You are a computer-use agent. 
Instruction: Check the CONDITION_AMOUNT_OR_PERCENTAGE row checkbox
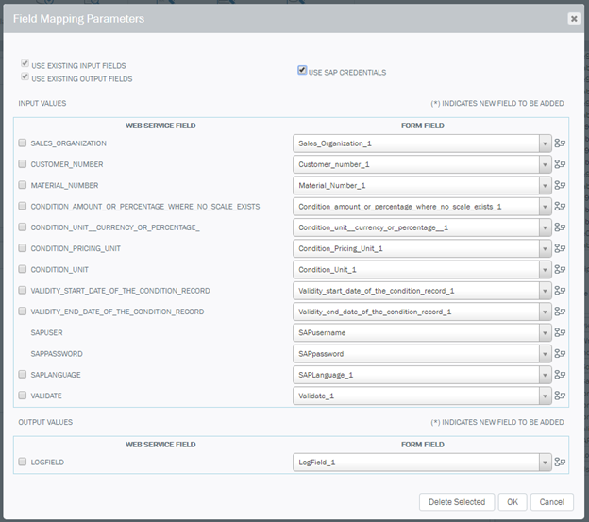click(23, 206)
